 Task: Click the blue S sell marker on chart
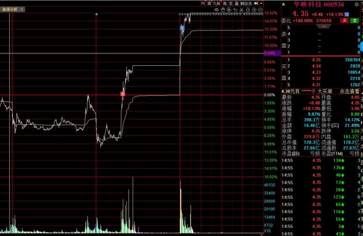coord(182,28)
